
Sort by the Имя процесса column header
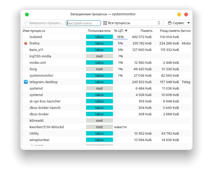click(x=54, y=31)
